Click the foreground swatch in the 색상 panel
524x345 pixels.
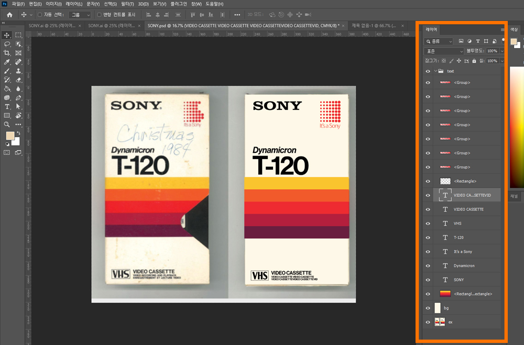(x=514, y=42)
